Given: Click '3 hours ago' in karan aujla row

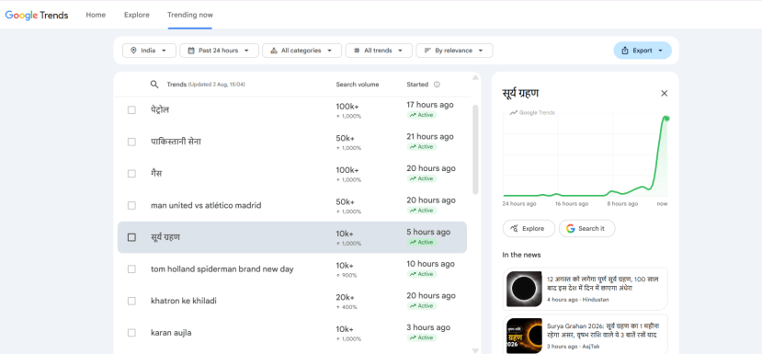Looking at the screenshot, I should 427,327.
